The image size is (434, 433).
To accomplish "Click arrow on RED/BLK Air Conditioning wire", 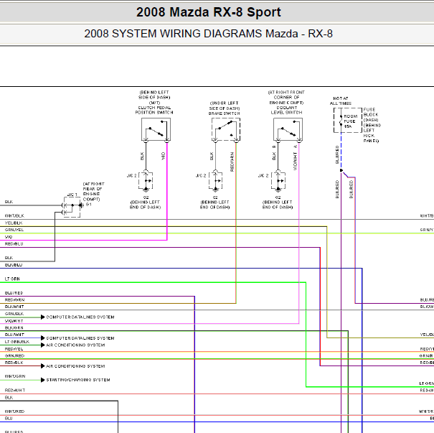I will [43, 366].
